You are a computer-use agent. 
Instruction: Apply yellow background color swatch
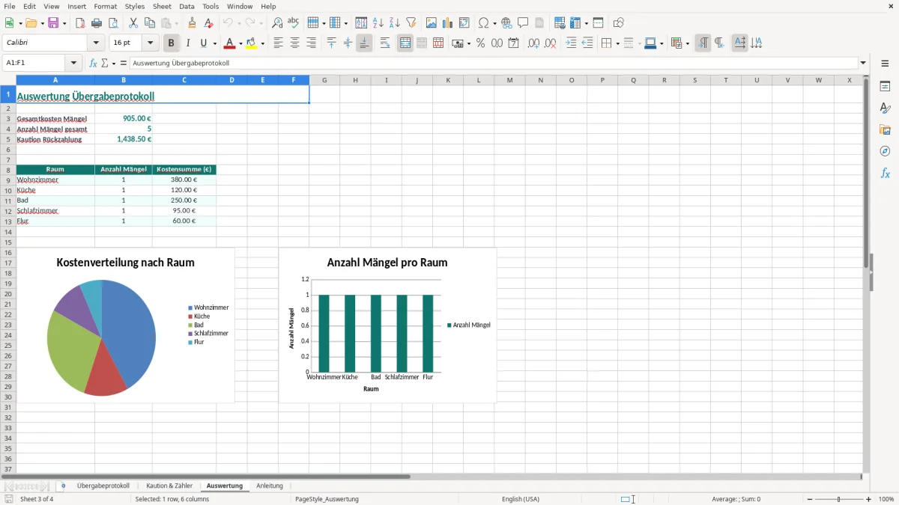252,43
